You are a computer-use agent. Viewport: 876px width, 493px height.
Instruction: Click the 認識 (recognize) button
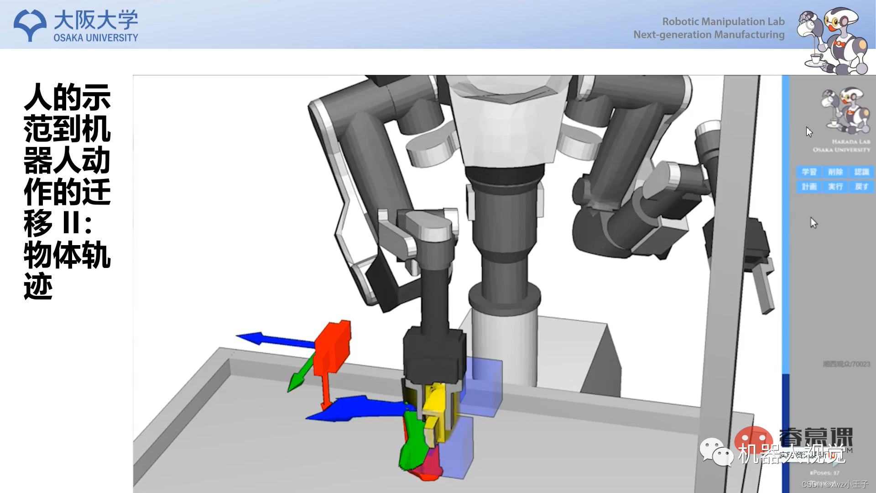click(x=861, y=172)
